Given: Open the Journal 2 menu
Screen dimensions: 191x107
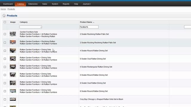Looking at the screenshot, I should tap(87, 4).
